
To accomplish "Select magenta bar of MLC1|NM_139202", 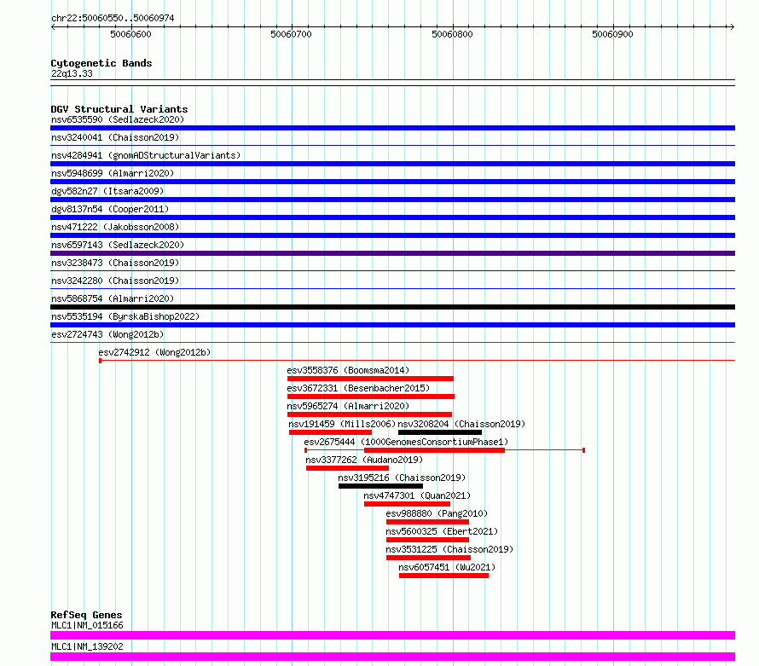I will [x=392, y=657].
